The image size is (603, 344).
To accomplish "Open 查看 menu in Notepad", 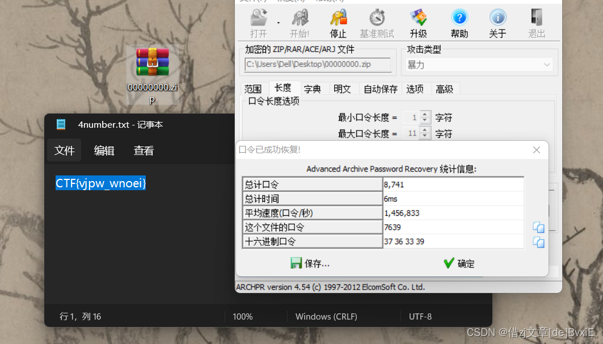I will pyautogui.click(x=144, y=150).
